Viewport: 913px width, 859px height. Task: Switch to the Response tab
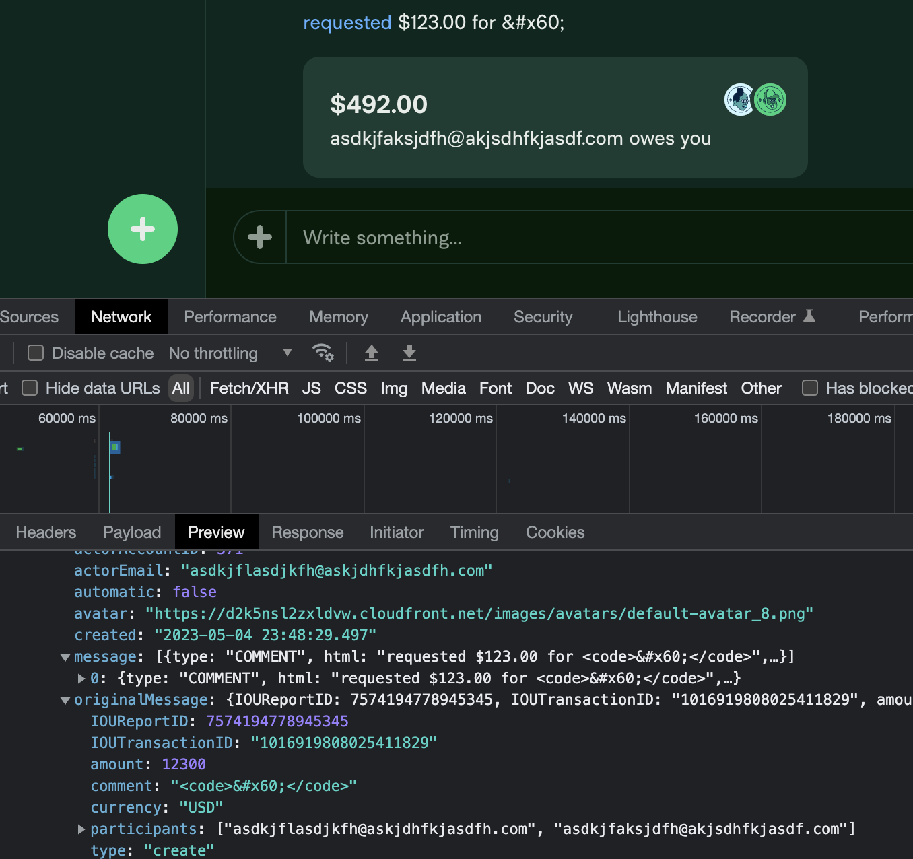[308, 532]
